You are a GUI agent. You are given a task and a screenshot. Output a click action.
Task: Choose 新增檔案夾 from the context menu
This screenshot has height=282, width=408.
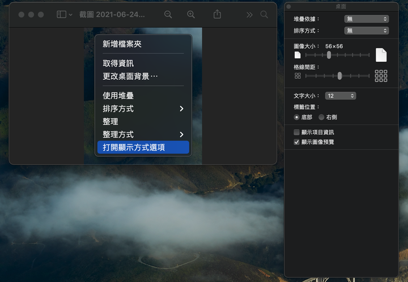click(x=143, y=44)
